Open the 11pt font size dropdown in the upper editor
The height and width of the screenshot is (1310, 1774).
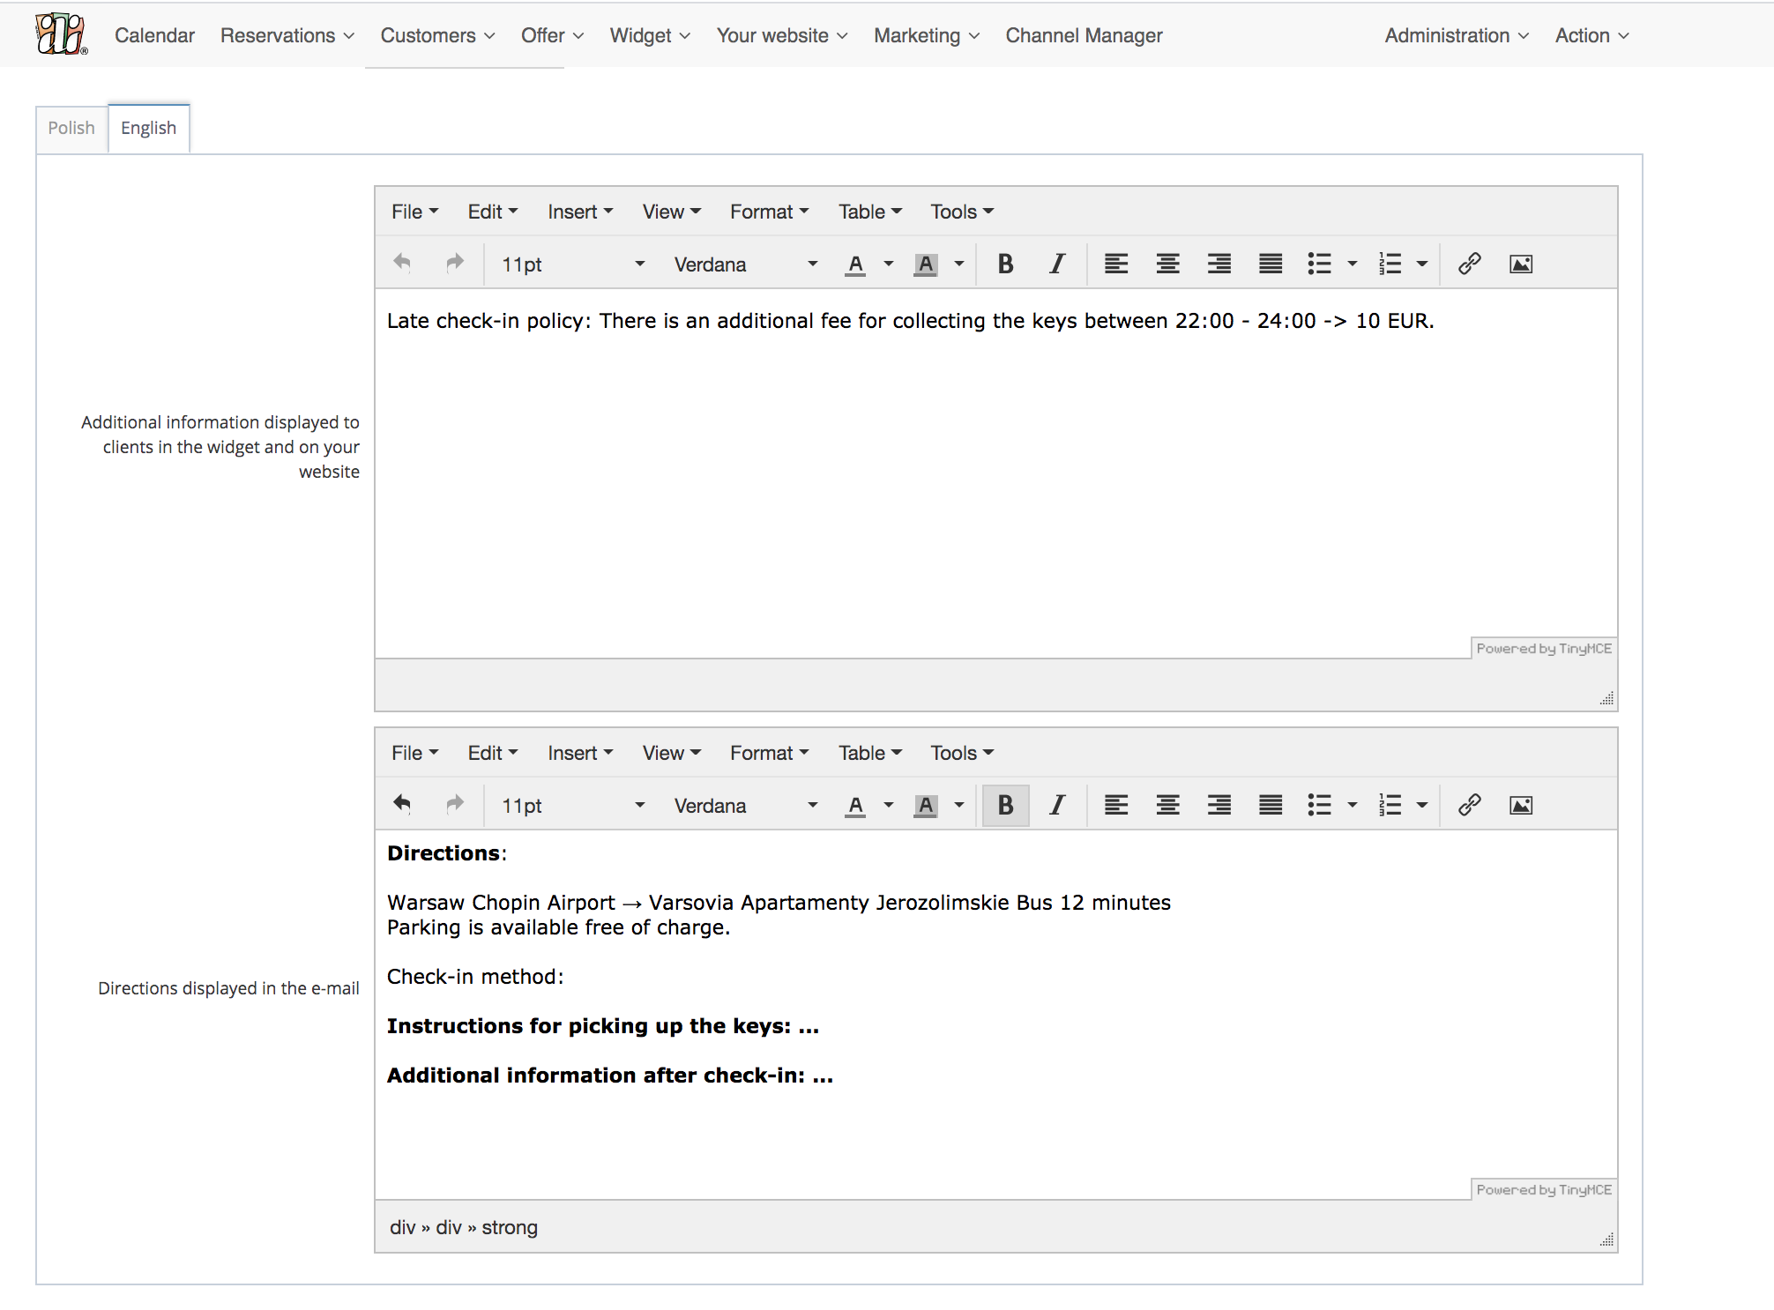[x=573, y=264]
